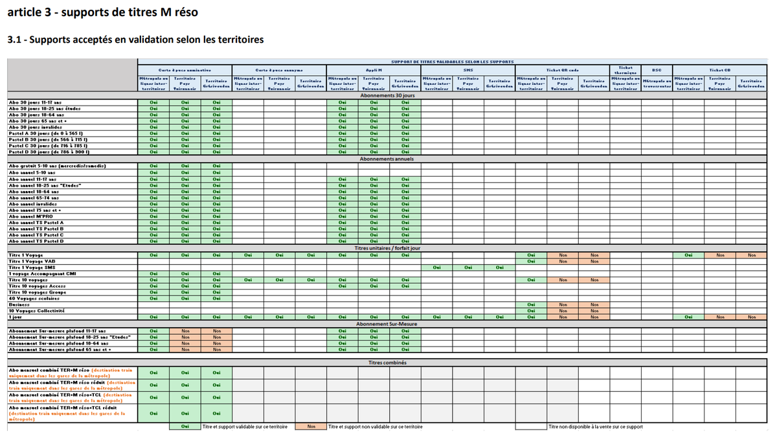This screenshot has height=447, width=777.
Task: Click the 'Abonnements annuels' section band
Action: click(387, 159)
